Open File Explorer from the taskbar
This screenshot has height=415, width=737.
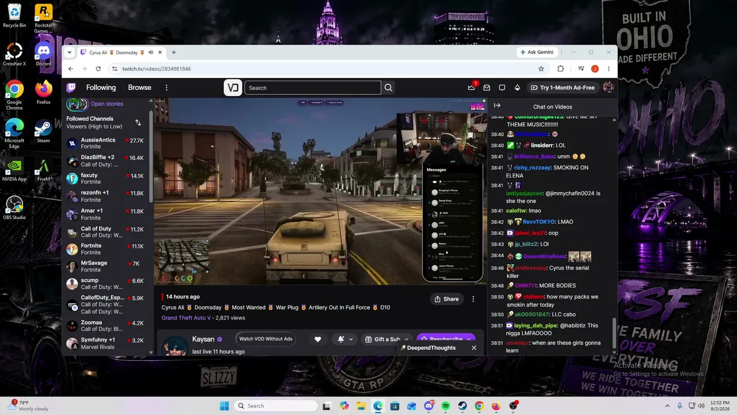tap(361, 406)
